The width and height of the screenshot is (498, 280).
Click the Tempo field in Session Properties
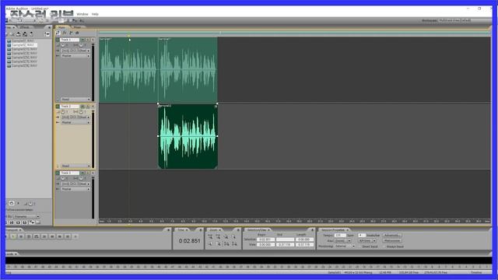[x=340, y=235]
